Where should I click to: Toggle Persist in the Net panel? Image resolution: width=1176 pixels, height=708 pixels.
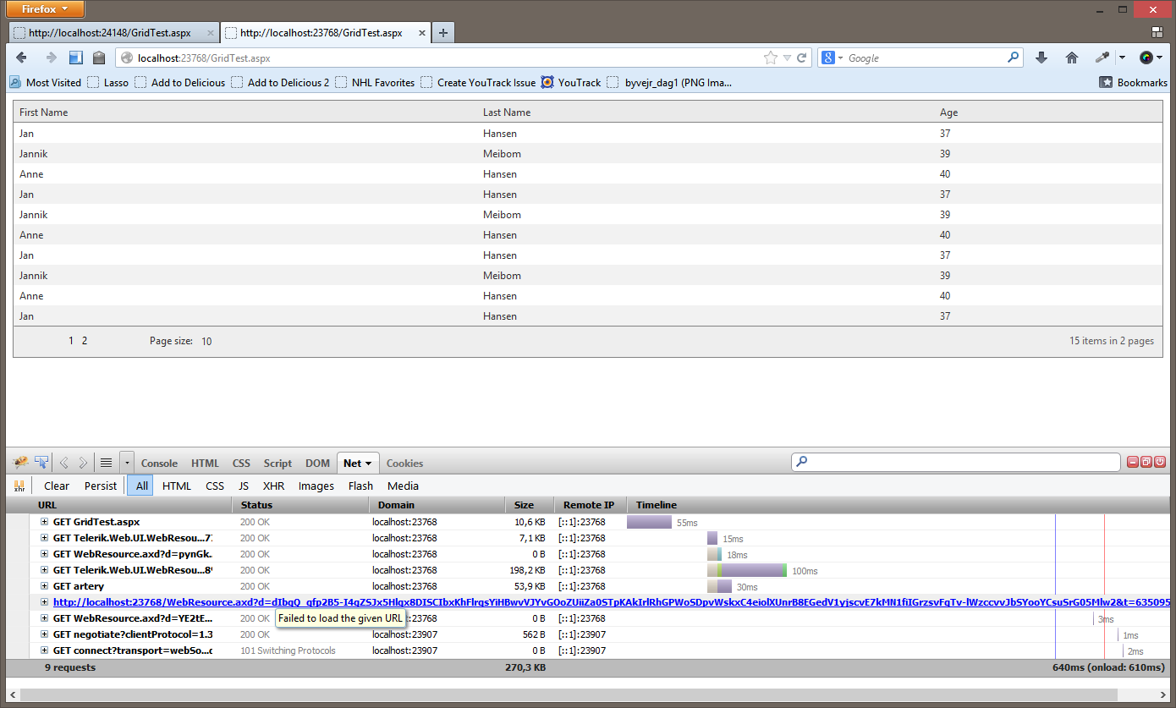pyautogui.click(x=101, y=486)
